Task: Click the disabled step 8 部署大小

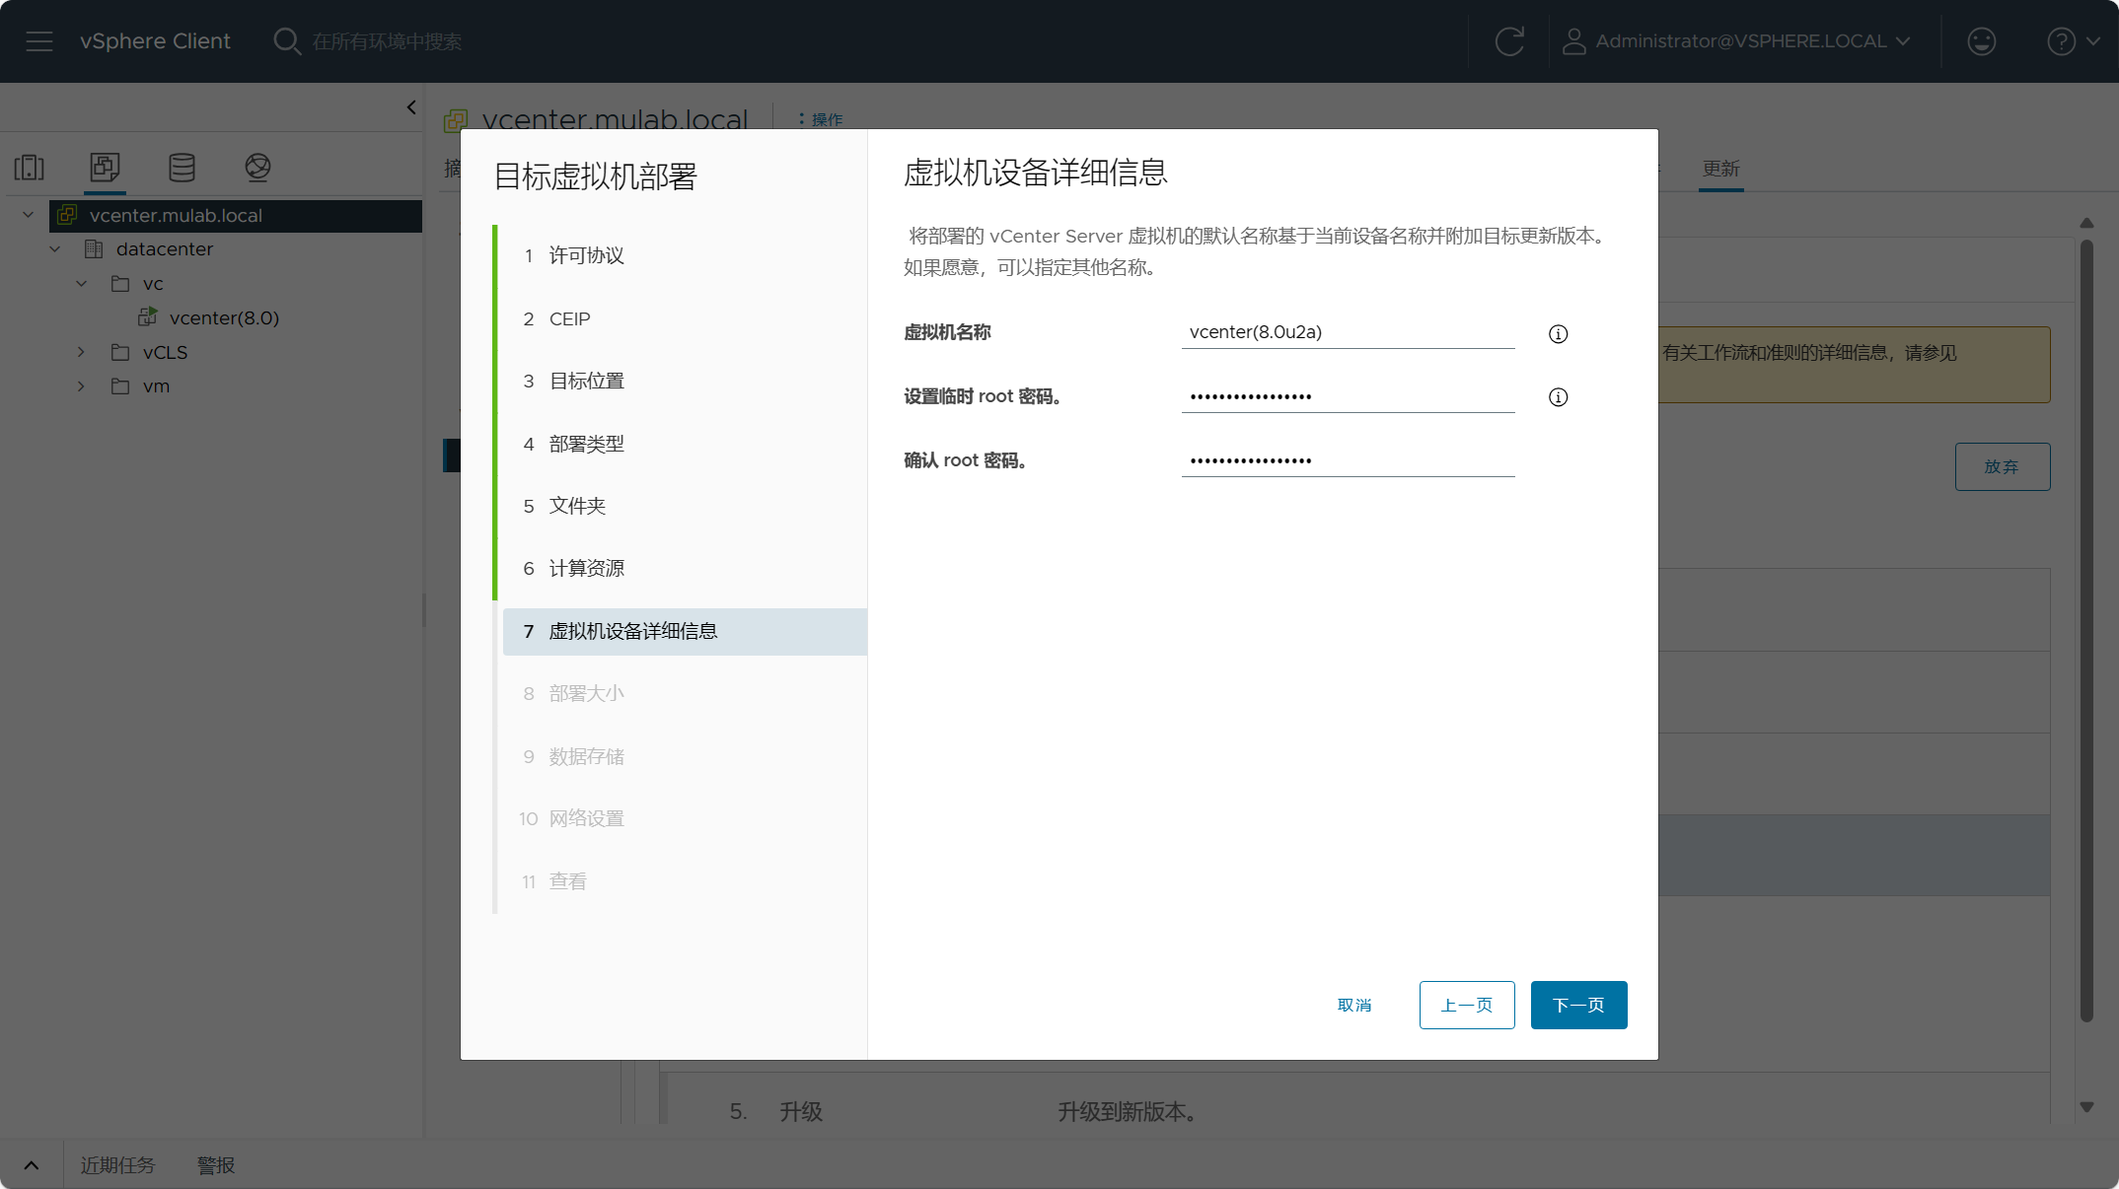Action: point(586,693)
